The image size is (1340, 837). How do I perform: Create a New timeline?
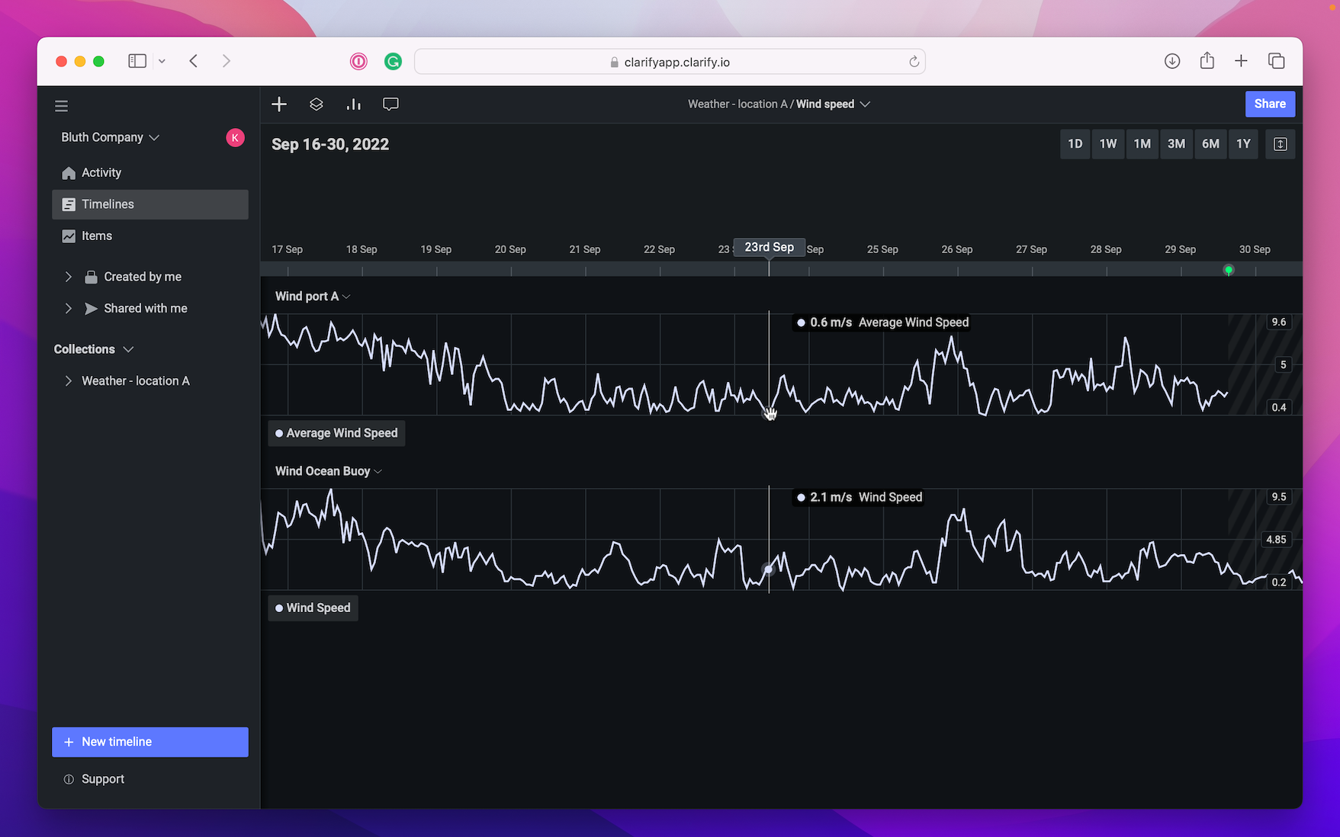coord(150,742)
